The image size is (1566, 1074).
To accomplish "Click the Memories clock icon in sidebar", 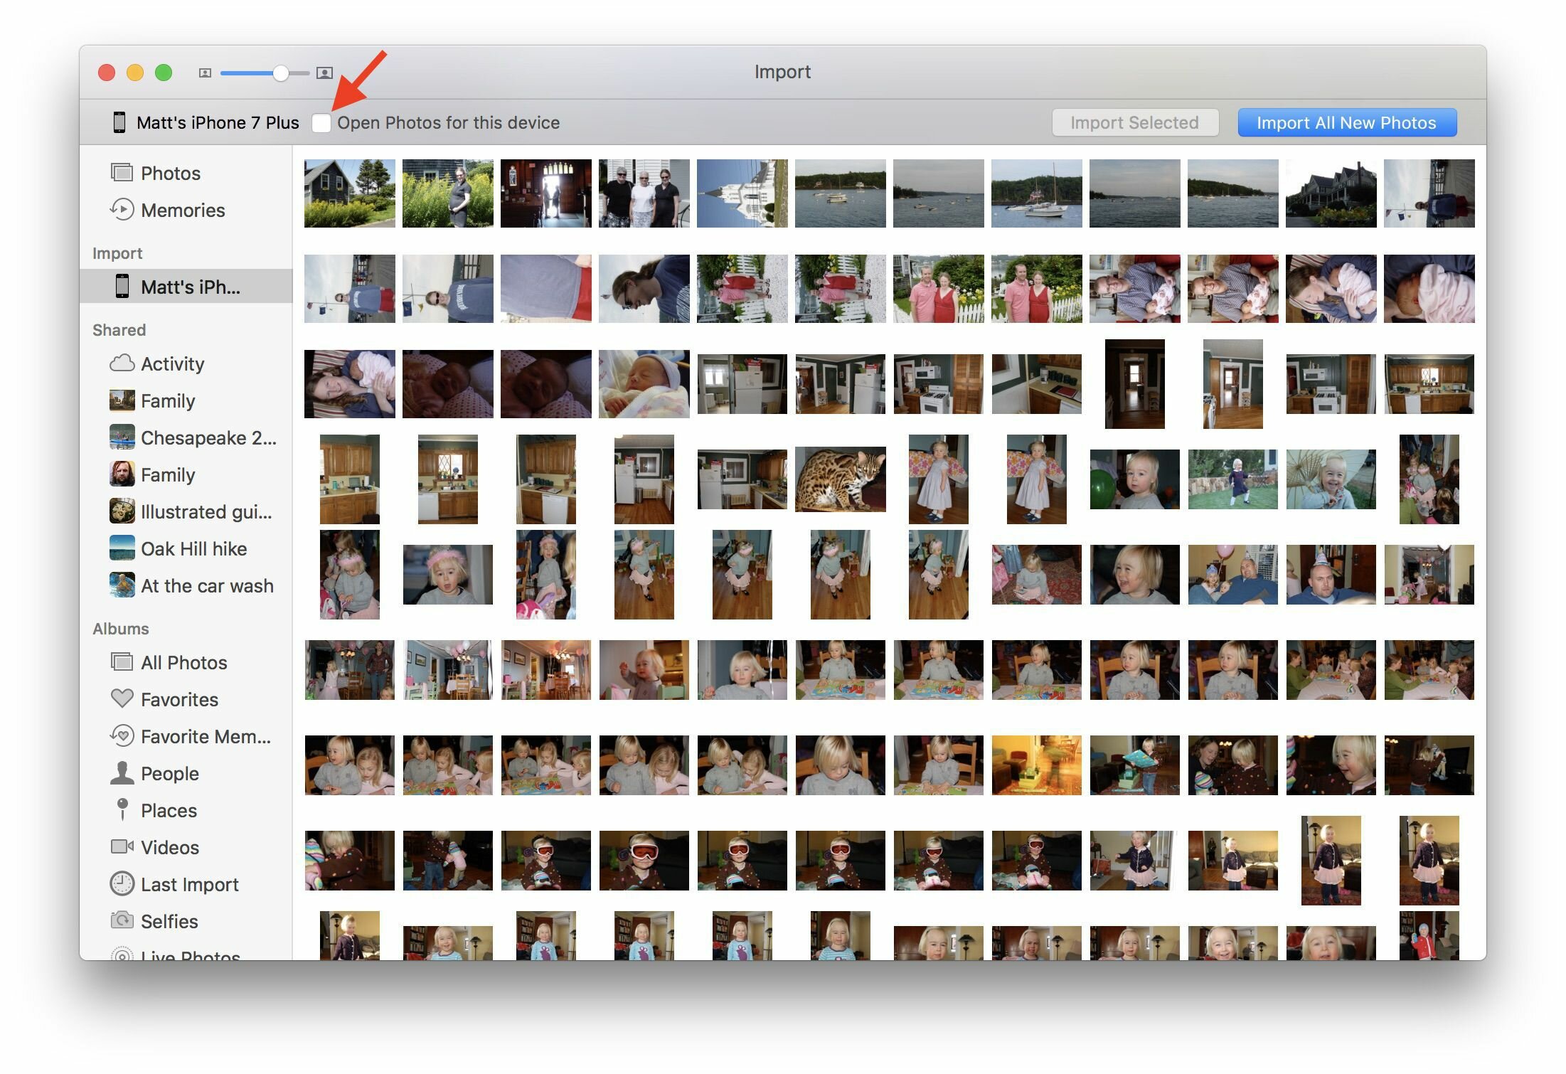I will coord(122,210).
